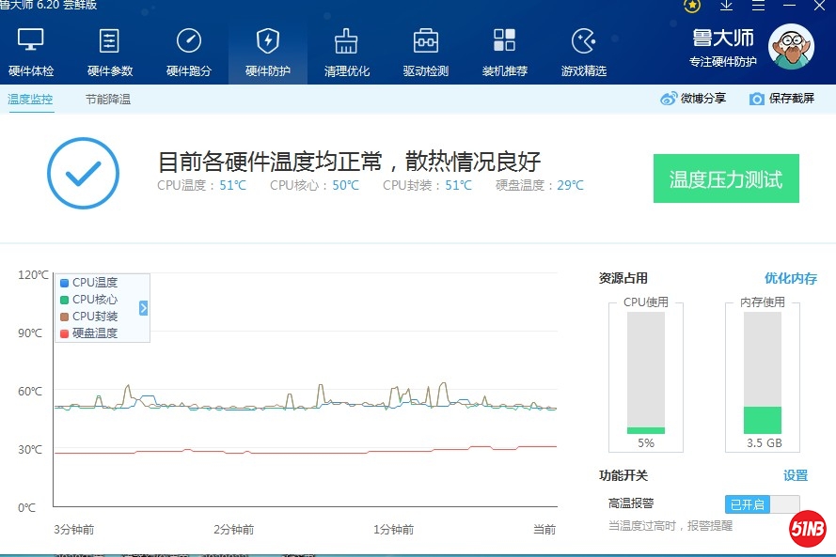This screenshot has width=836, height=557.
Task: Open the 游戏精选 games section
Action: (x=584, y=53)
